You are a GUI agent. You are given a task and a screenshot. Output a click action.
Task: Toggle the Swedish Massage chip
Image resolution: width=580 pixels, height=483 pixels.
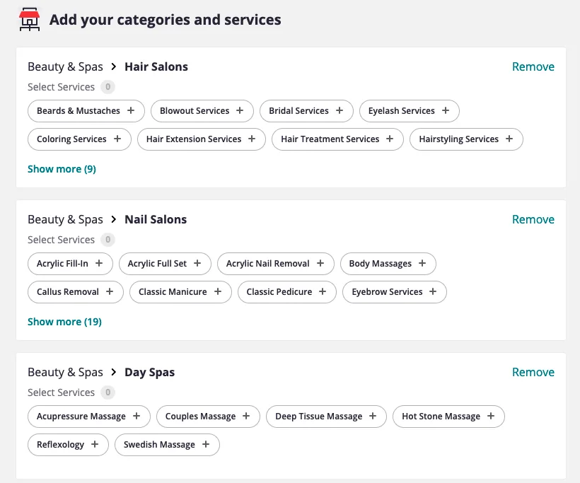coord(167,445)
